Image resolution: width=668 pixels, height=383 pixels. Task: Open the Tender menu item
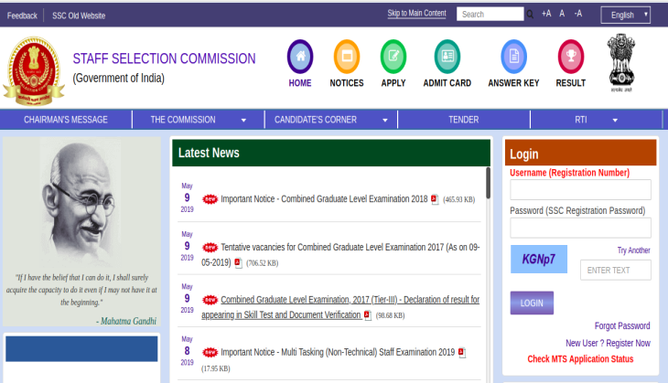464,120
